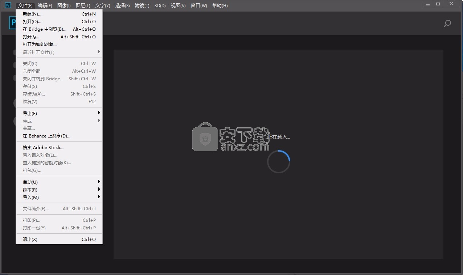Click 置入嵌入对象(L)... entry
Viewport: 463px width, 275px height.
[59, 155]
